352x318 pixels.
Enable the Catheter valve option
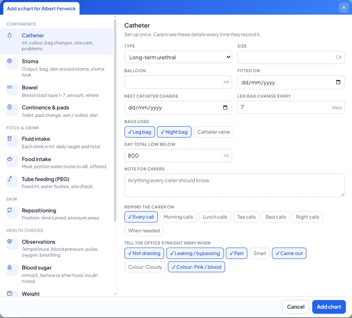[214, 132]
